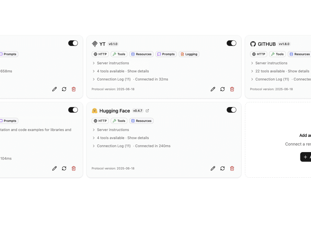Click vv1.8.0 version badge on GITHUB
The width and height of the screenshot is (311, 233).
pos(284,44)
